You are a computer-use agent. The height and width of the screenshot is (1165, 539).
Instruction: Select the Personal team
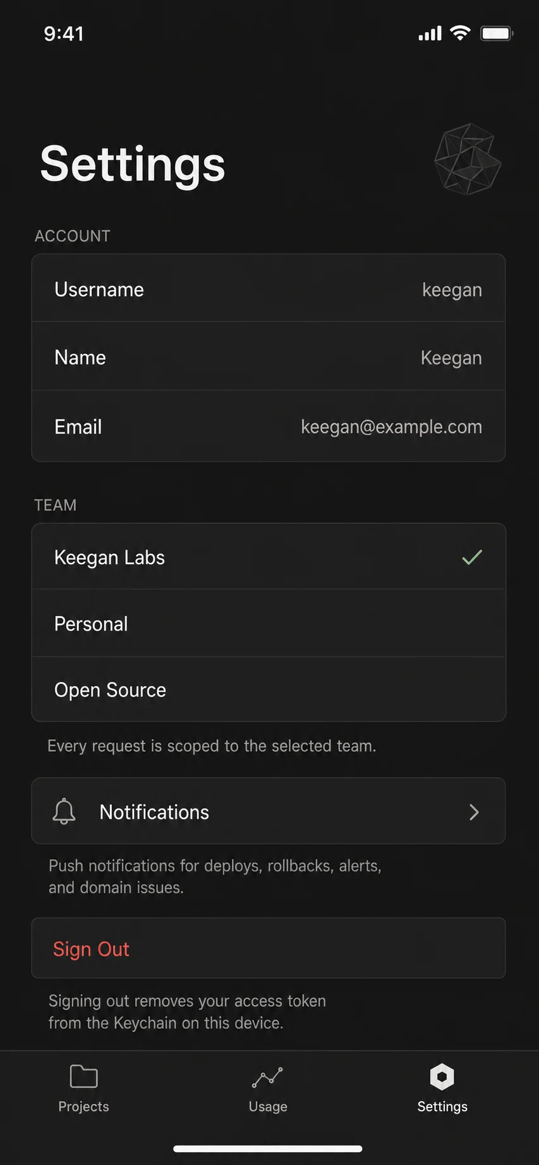click(x=269, y=624)
